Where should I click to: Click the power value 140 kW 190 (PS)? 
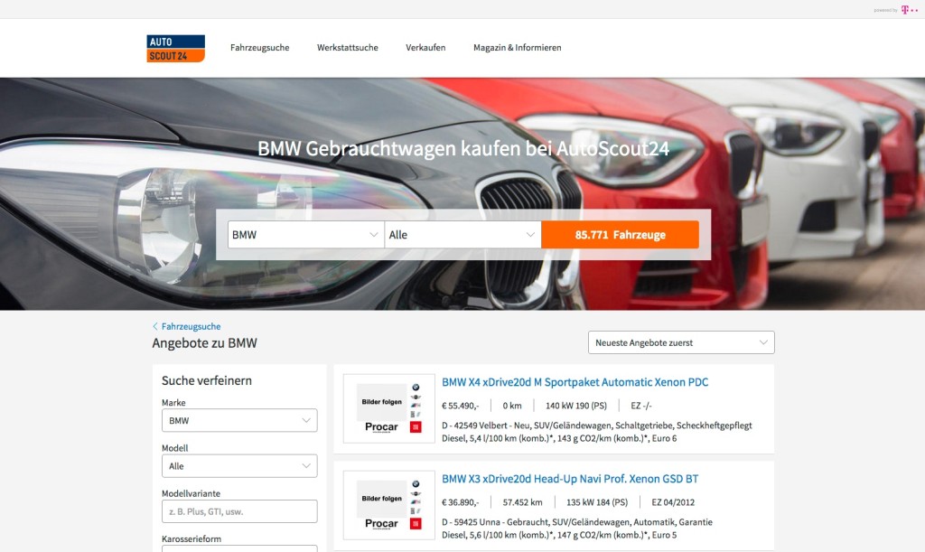coord(575,406)
